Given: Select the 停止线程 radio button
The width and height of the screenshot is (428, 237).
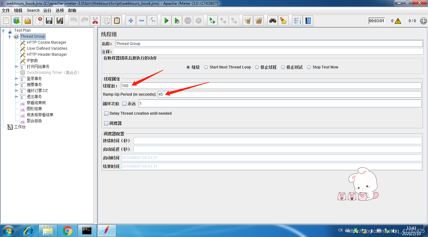Looking at the screenshot, I should [x=257, y=67].
